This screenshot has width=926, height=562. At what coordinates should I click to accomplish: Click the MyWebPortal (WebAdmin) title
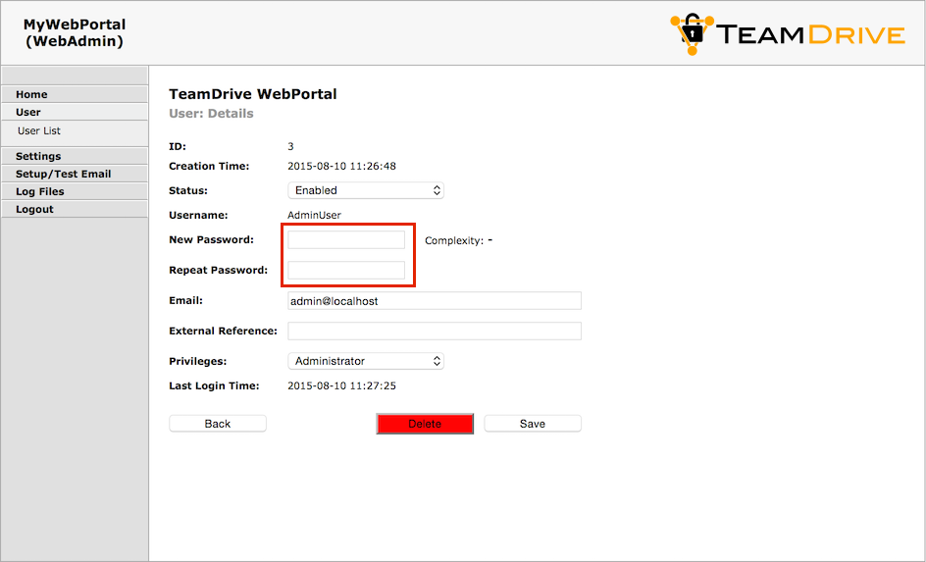(x=75, y=33)
